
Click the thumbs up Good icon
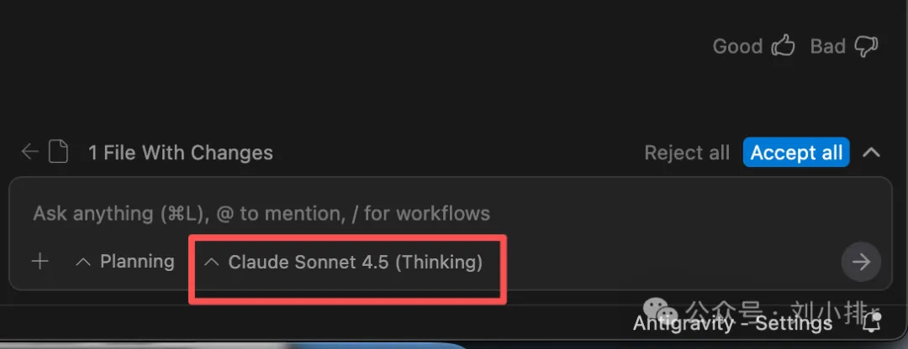[783, 46]
